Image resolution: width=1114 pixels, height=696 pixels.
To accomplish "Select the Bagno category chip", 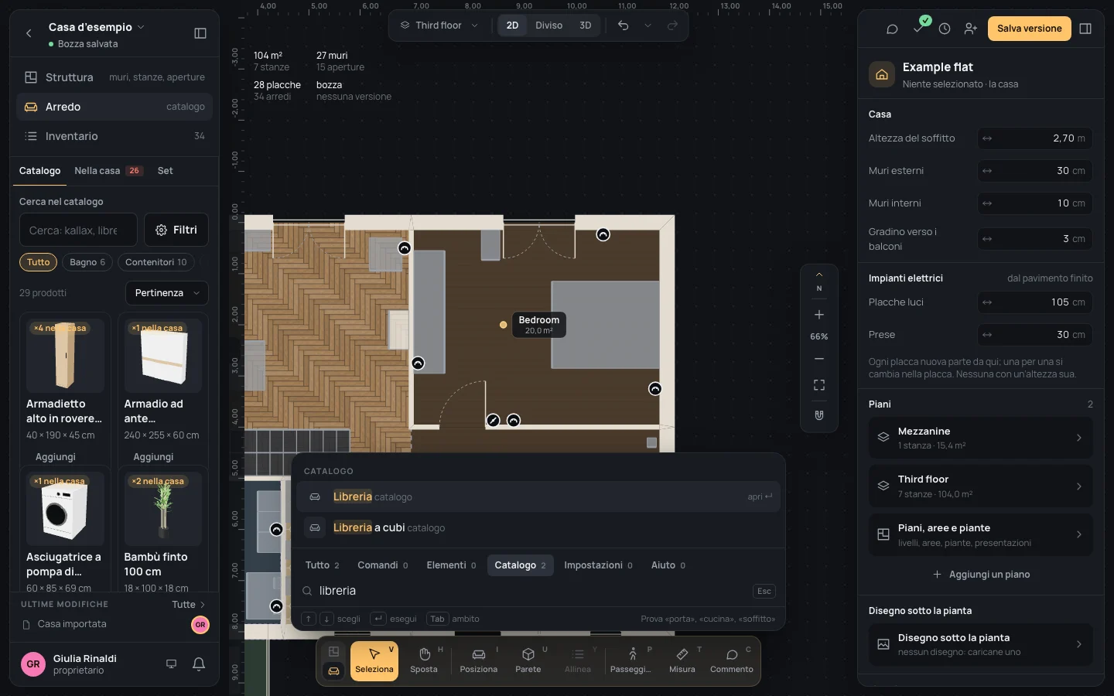I will coord(87,262).
